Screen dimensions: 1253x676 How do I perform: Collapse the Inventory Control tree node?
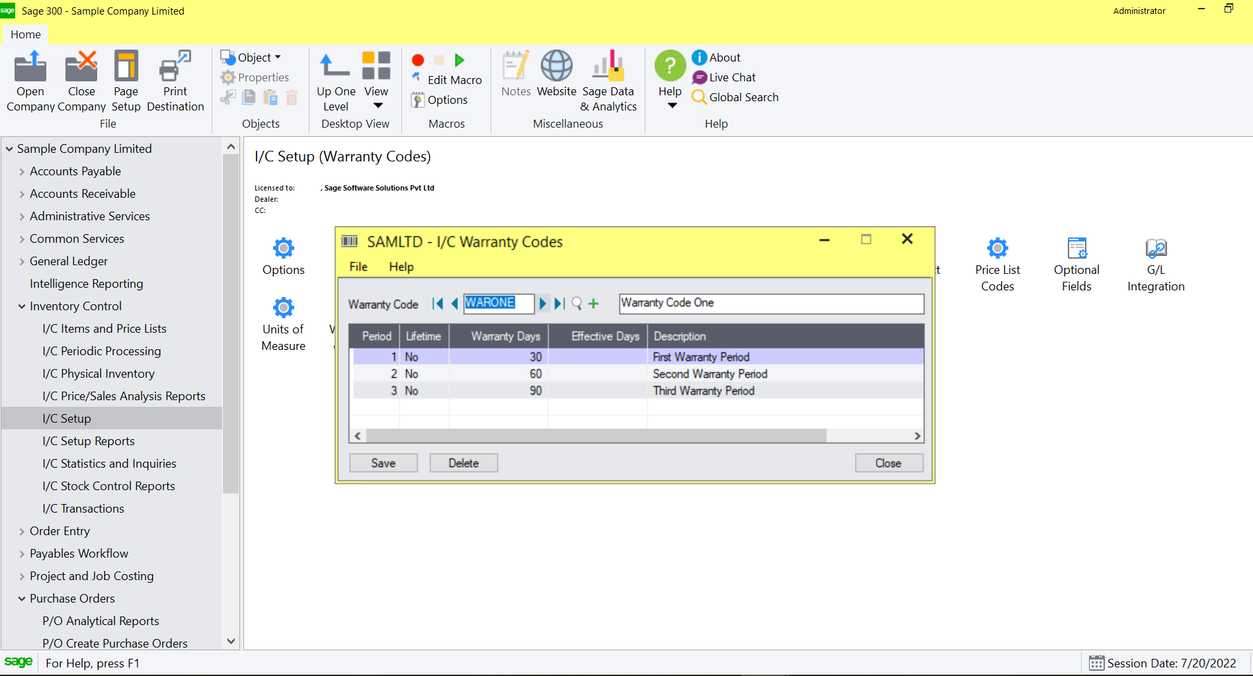tap(20, 306)
